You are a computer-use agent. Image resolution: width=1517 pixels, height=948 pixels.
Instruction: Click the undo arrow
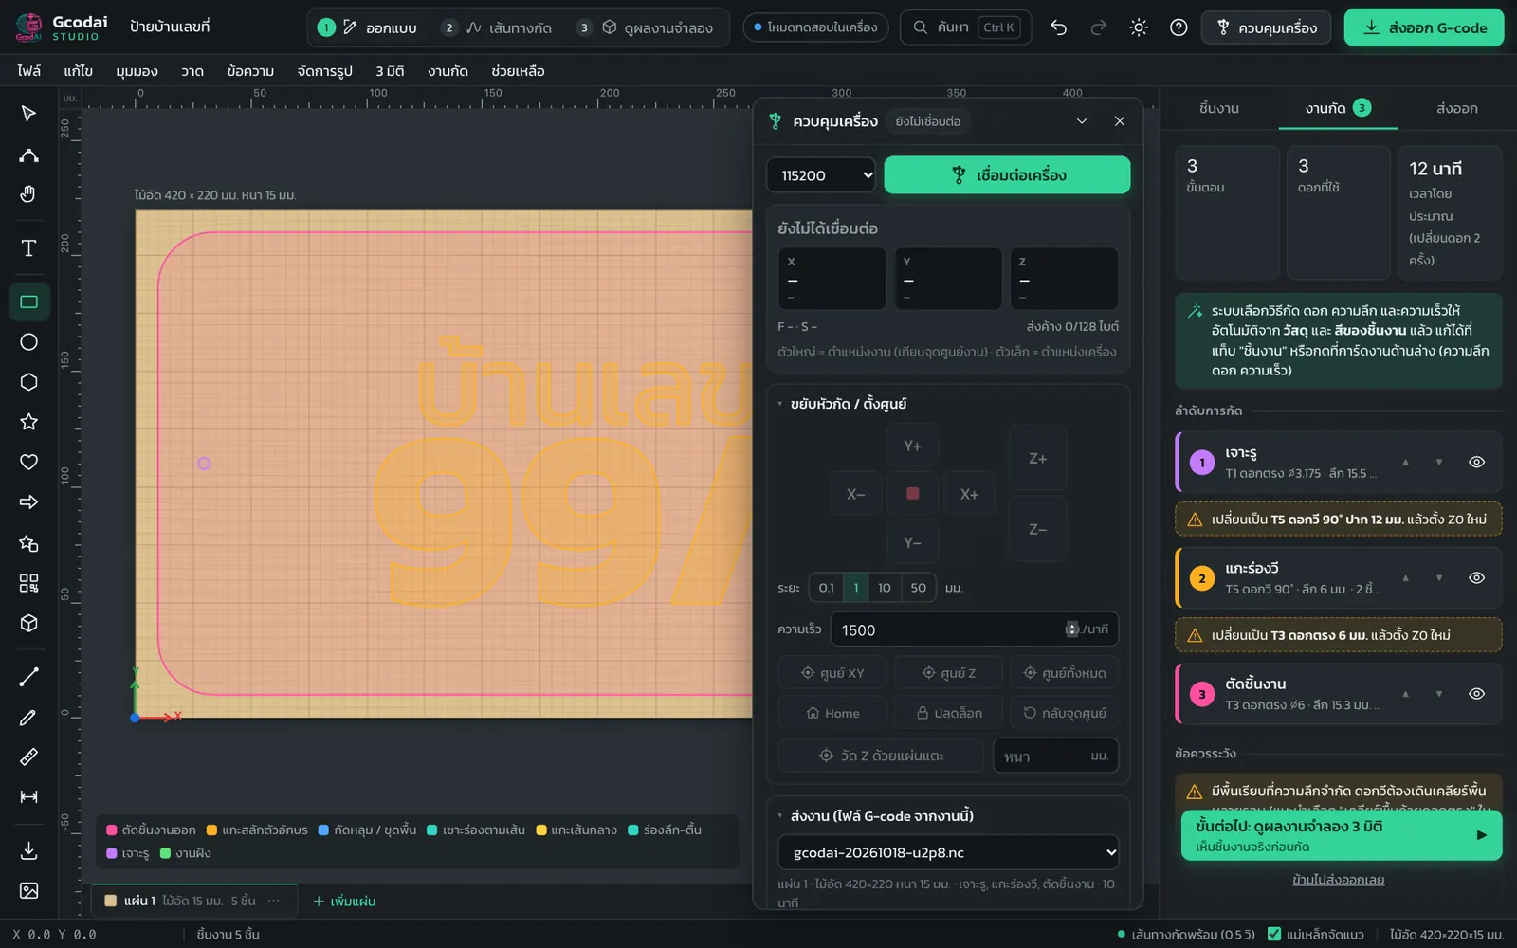1059,27
